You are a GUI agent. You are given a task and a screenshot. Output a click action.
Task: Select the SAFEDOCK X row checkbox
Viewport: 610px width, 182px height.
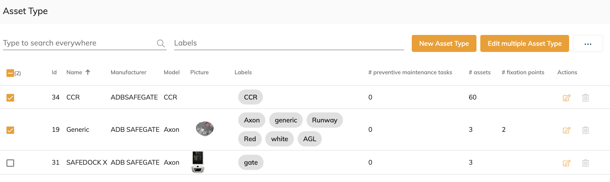coord(10,163)
